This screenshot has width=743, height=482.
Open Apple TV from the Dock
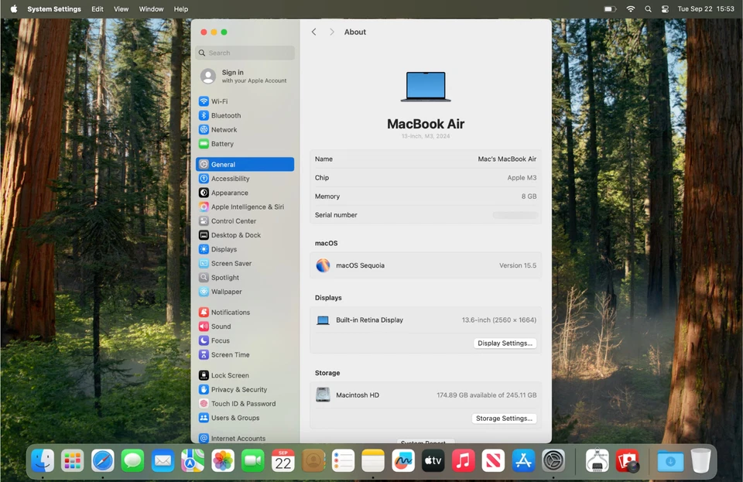tap(433, 460)
